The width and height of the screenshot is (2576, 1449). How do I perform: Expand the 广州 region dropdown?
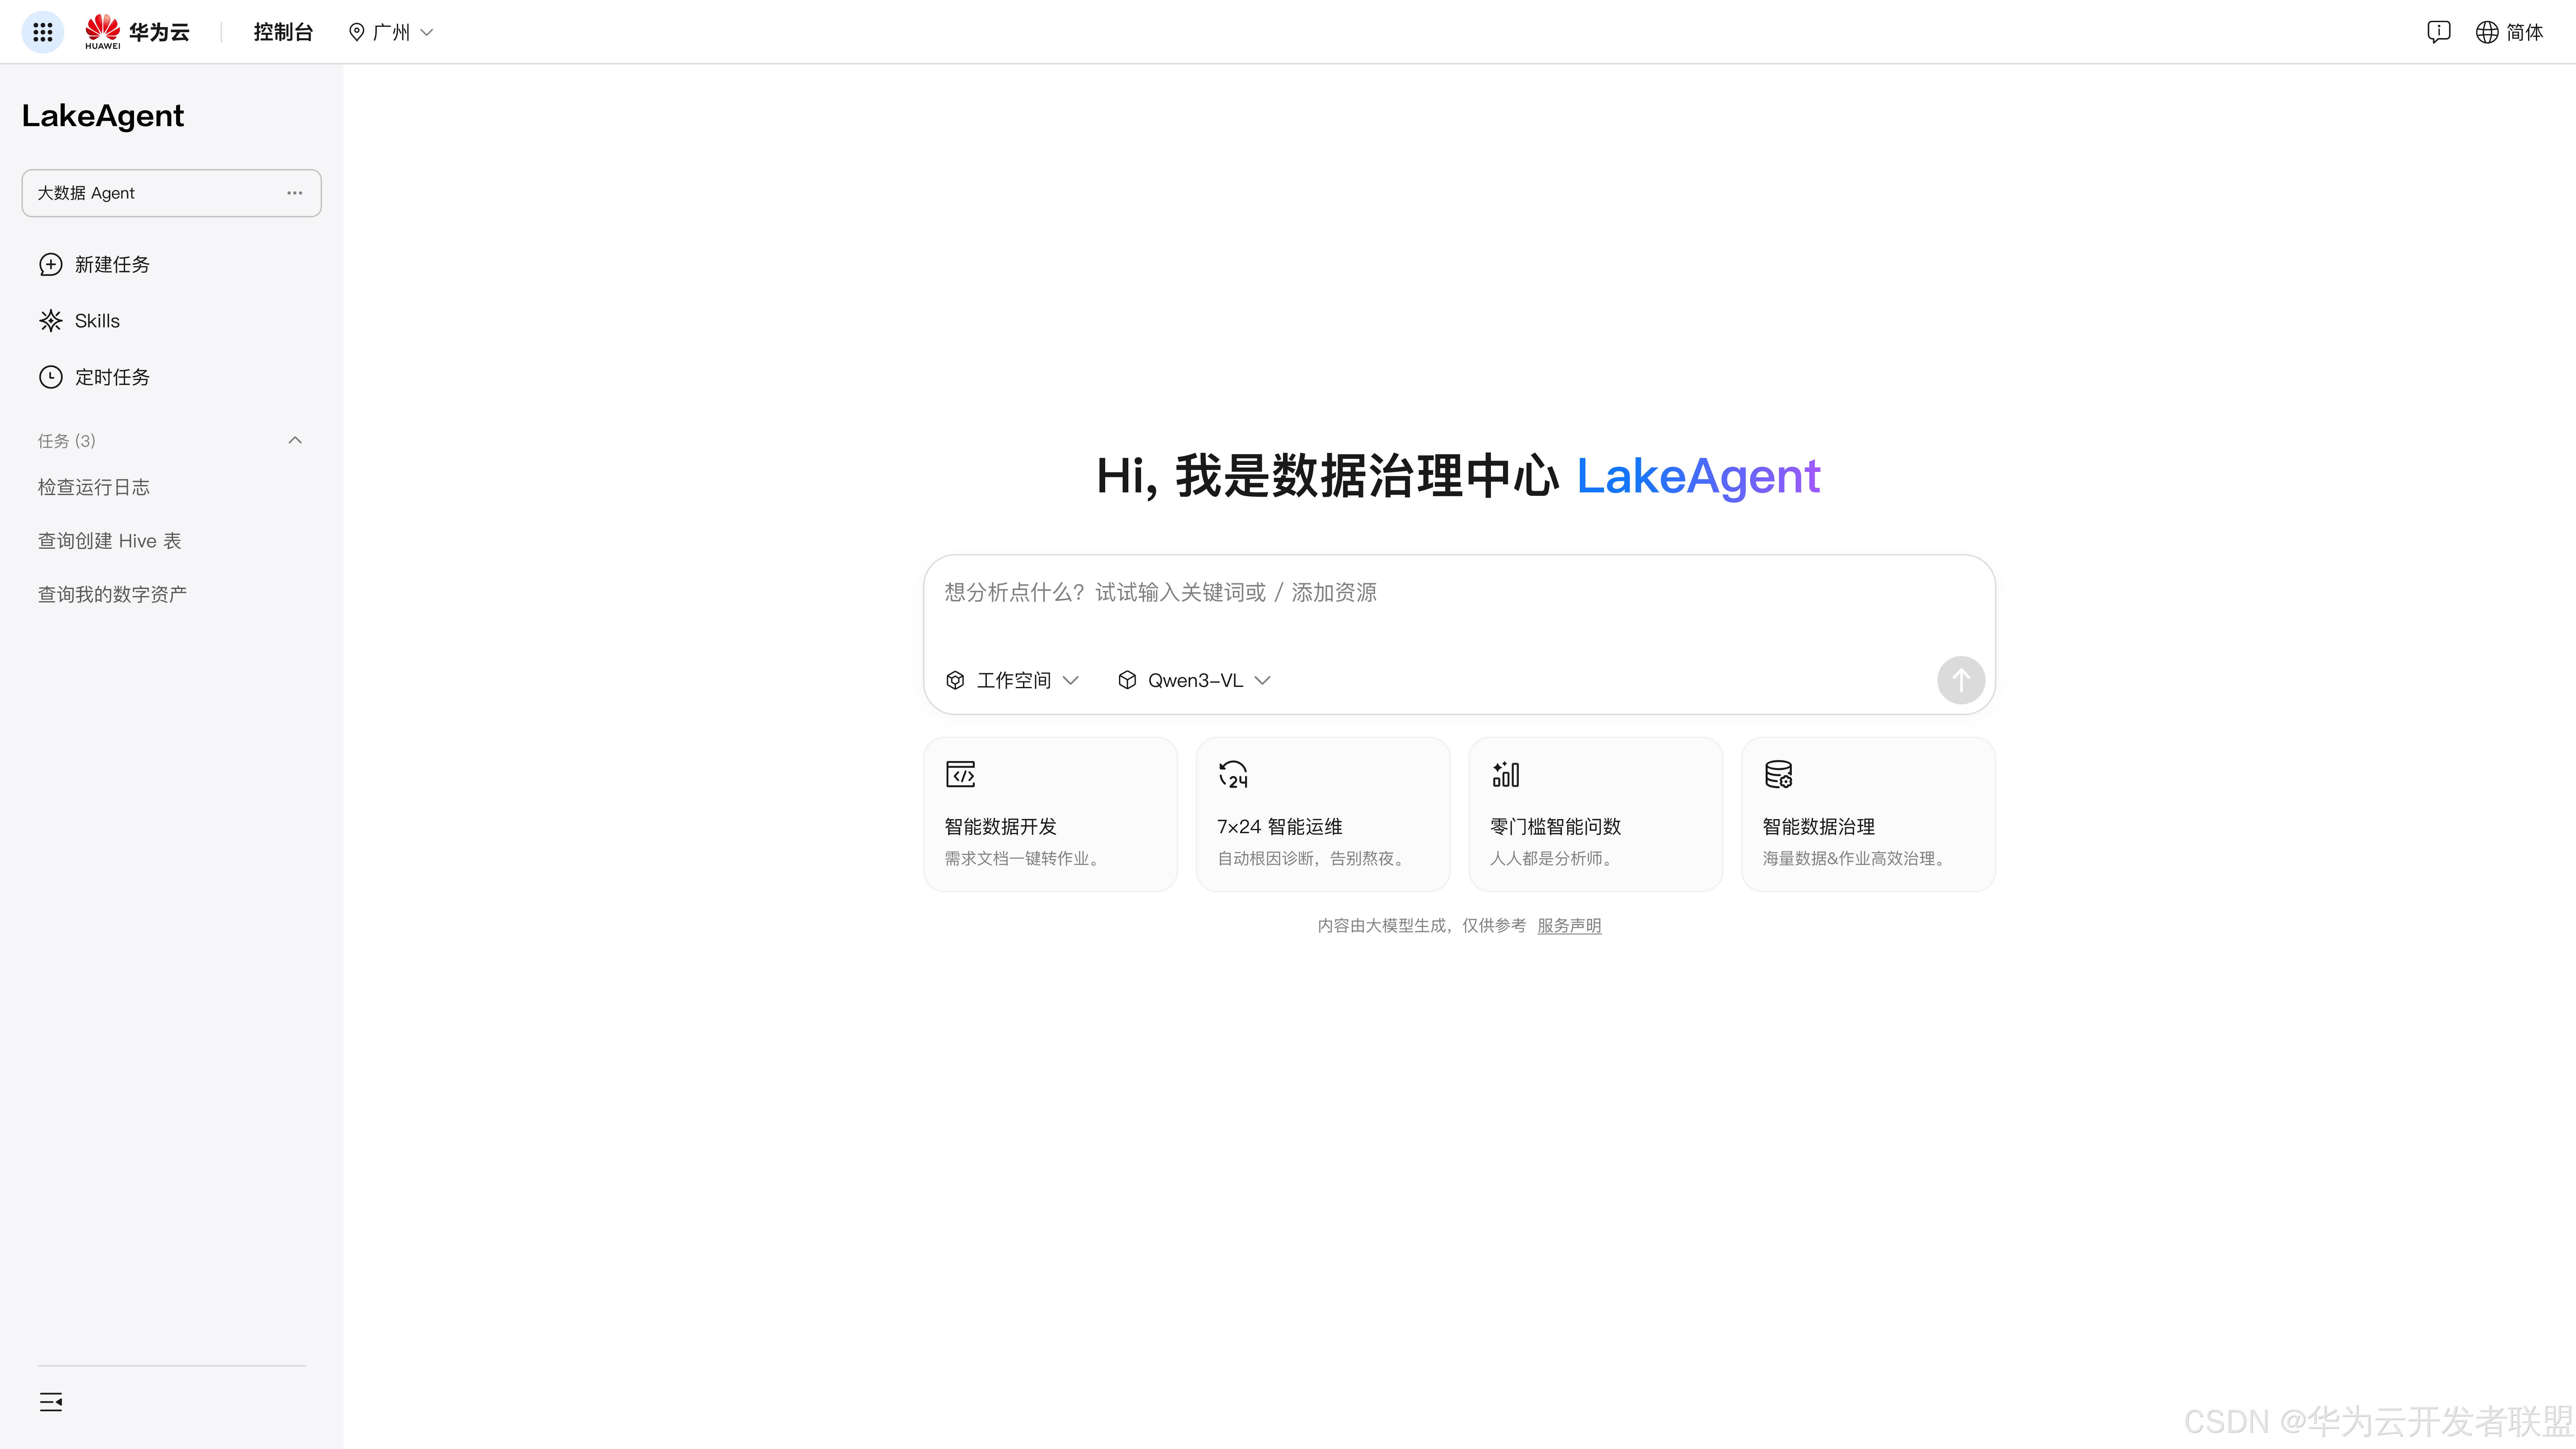pos(427,32)
